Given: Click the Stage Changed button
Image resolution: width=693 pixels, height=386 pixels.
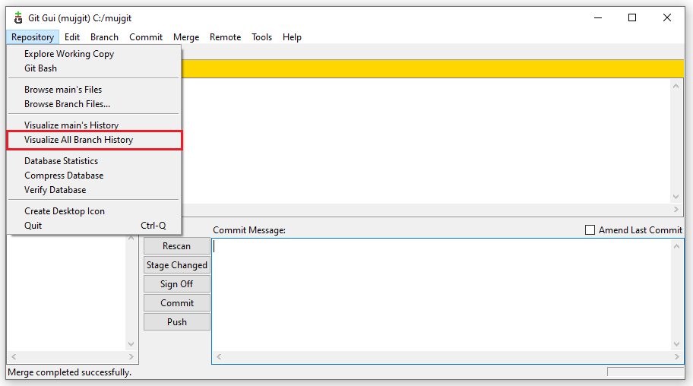Looking at the screenshot, I should click(x=177, y=265).
